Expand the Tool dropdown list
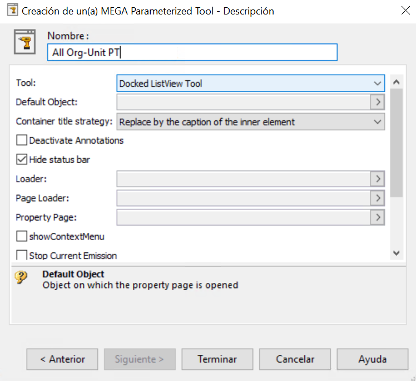This screenshot has width=416, height=381. point(251,84)
